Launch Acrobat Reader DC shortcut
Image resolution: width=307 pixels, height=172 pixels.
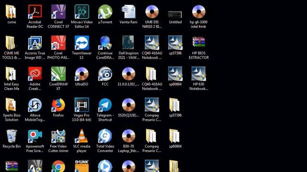click(35, 11)
